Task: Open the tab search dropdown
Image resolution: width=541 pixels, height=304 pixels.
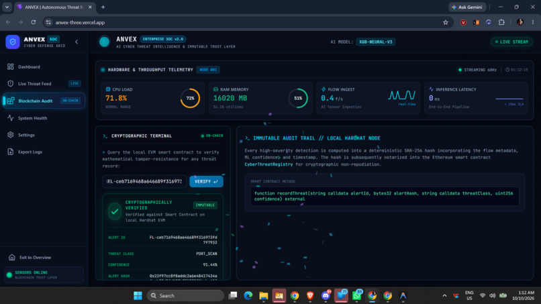Action: point(7,7)
